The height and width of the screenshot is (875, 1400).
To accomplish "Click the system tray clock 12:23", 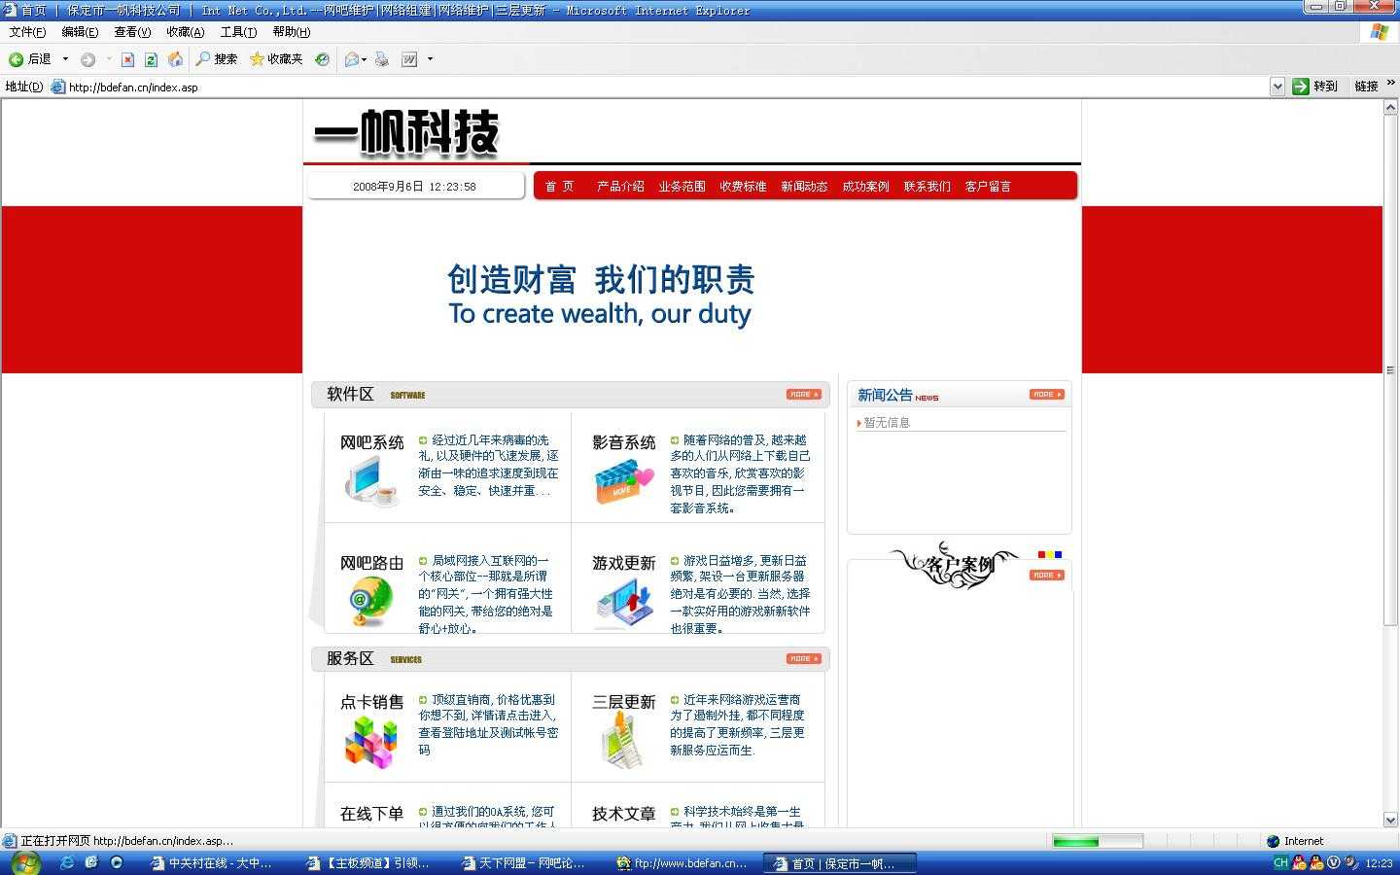I will [1379, 862].
